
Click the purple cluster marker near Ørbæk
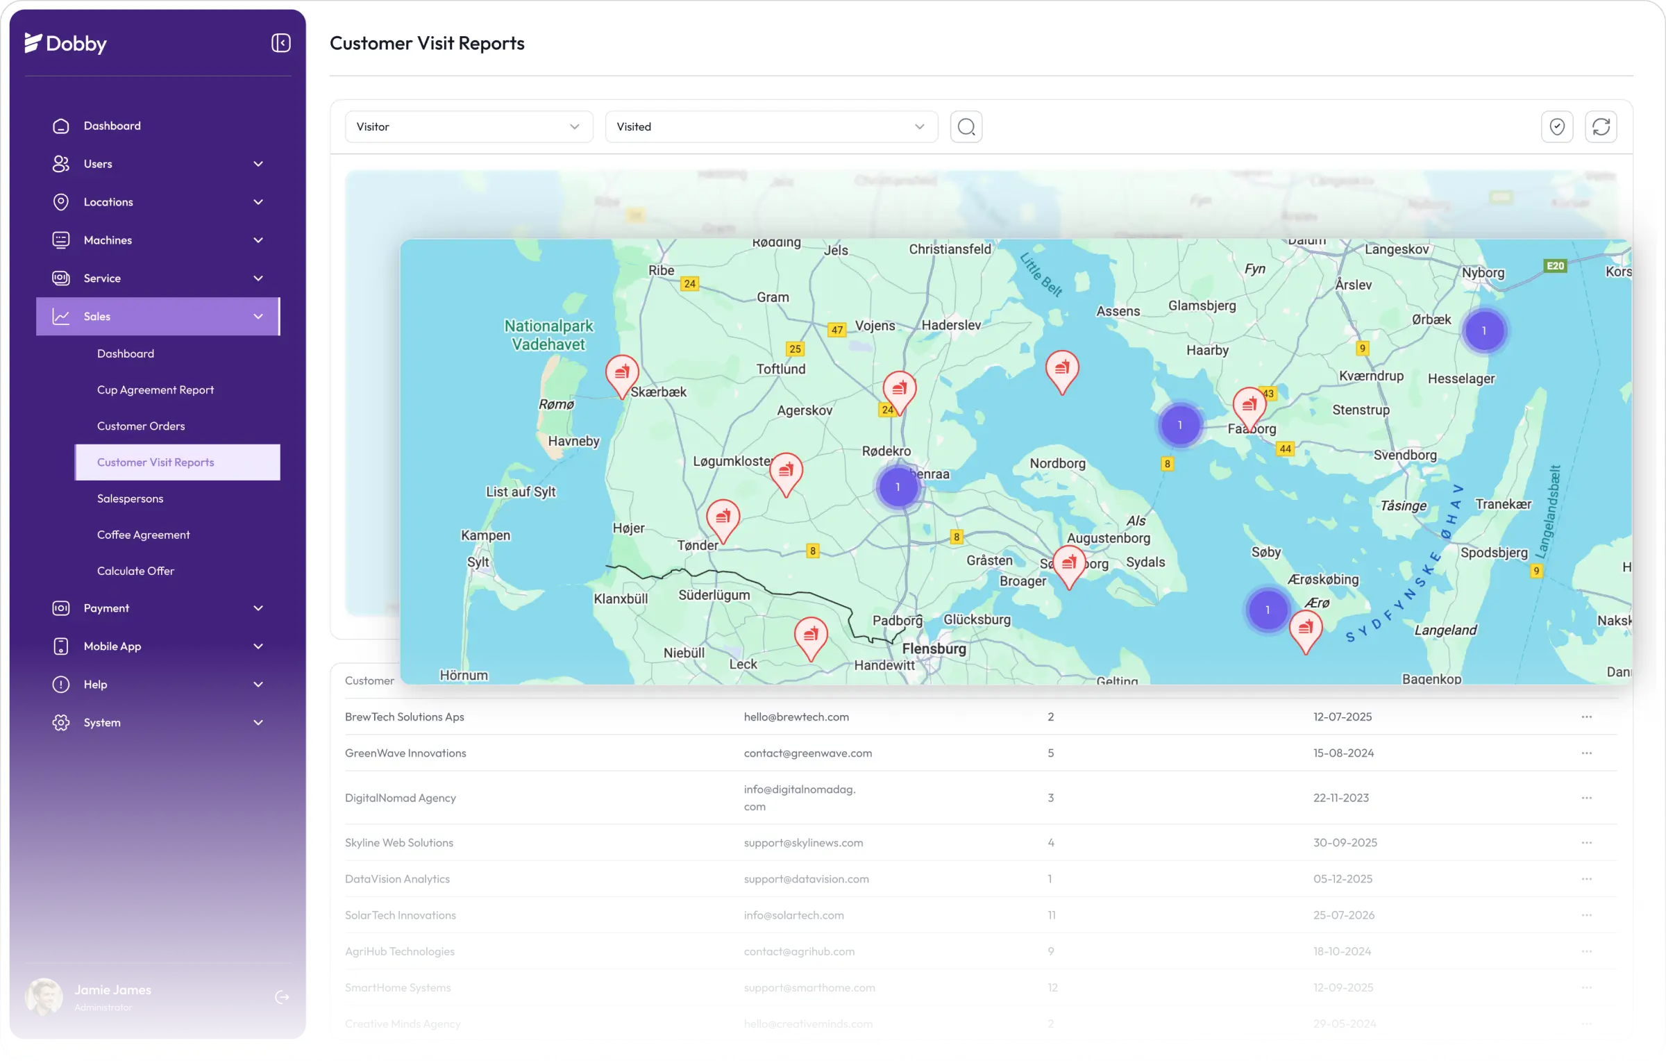click(x=1483, y=331)
